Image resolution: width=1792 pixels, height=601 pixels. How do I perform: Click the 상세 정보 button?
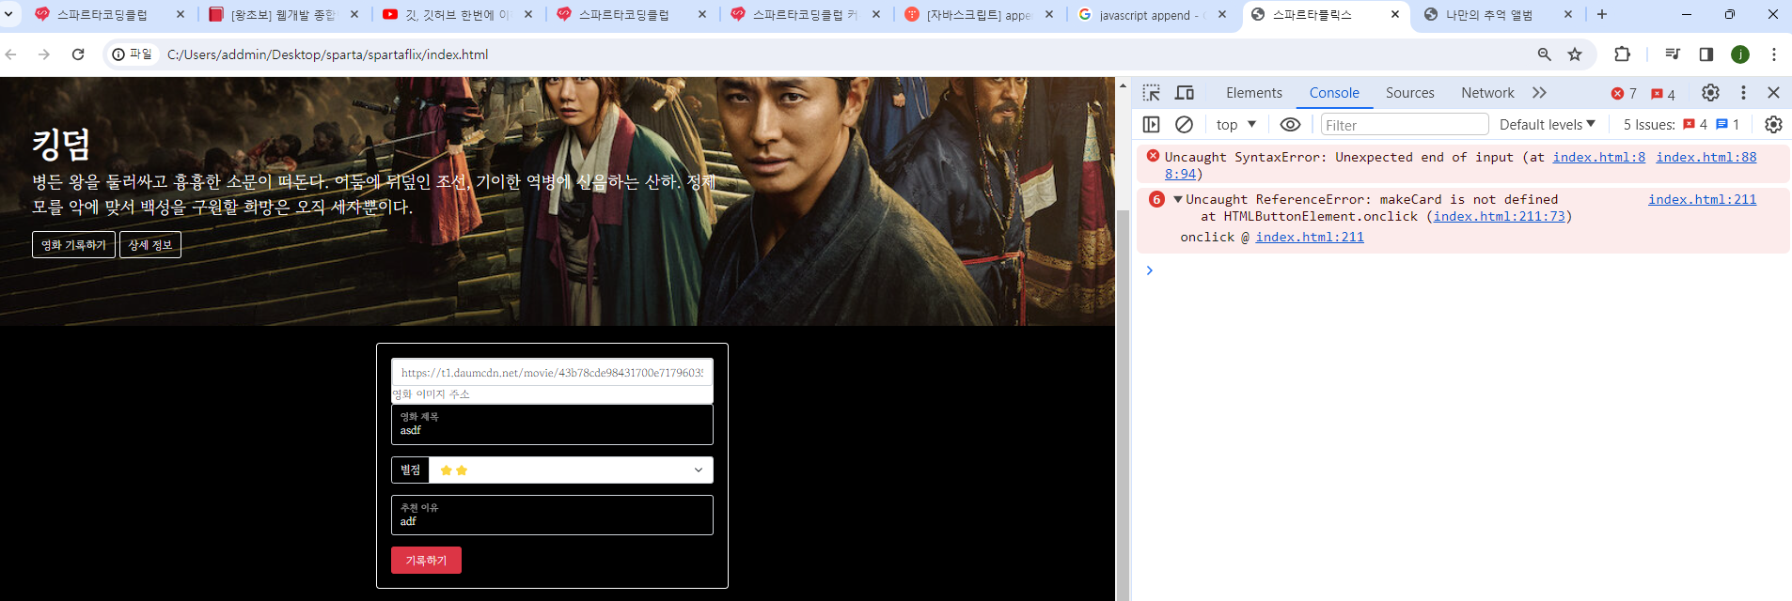pyautogui.click(x=150, y=245)
